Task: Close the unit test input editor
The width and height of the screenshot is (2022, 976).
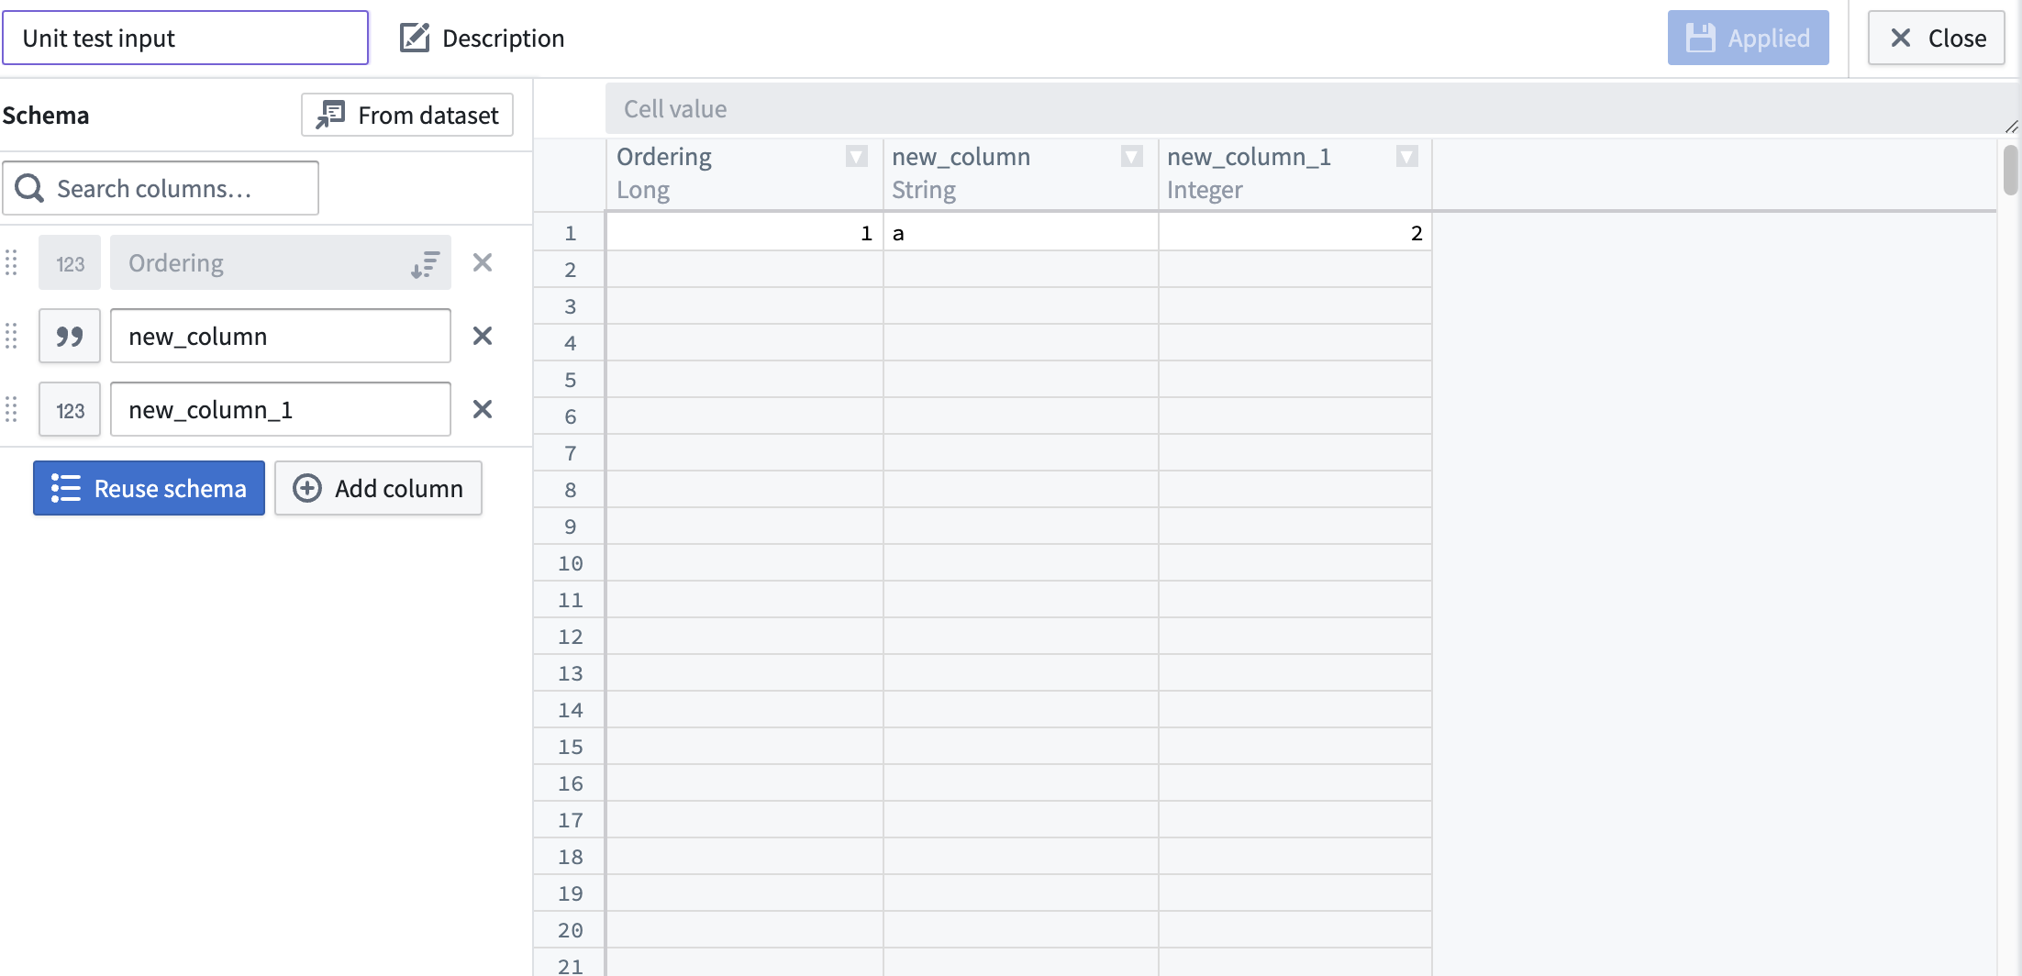Action: click(1936, 38)
